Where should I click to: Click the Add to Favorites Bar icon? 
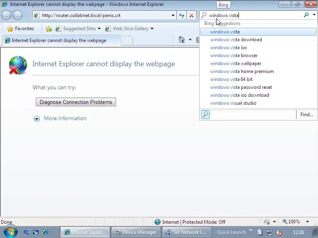point(48,29)
